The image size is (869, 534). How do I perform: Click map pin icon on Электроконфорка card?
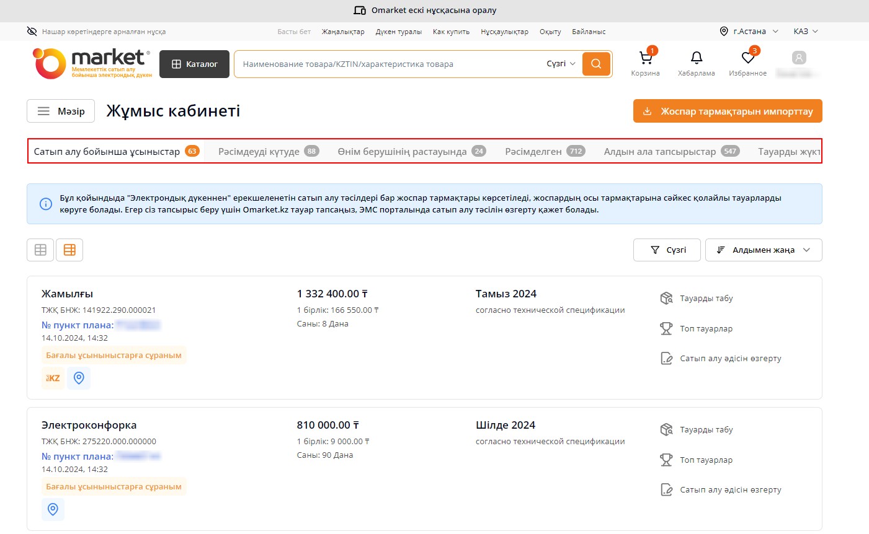(53, 509)
